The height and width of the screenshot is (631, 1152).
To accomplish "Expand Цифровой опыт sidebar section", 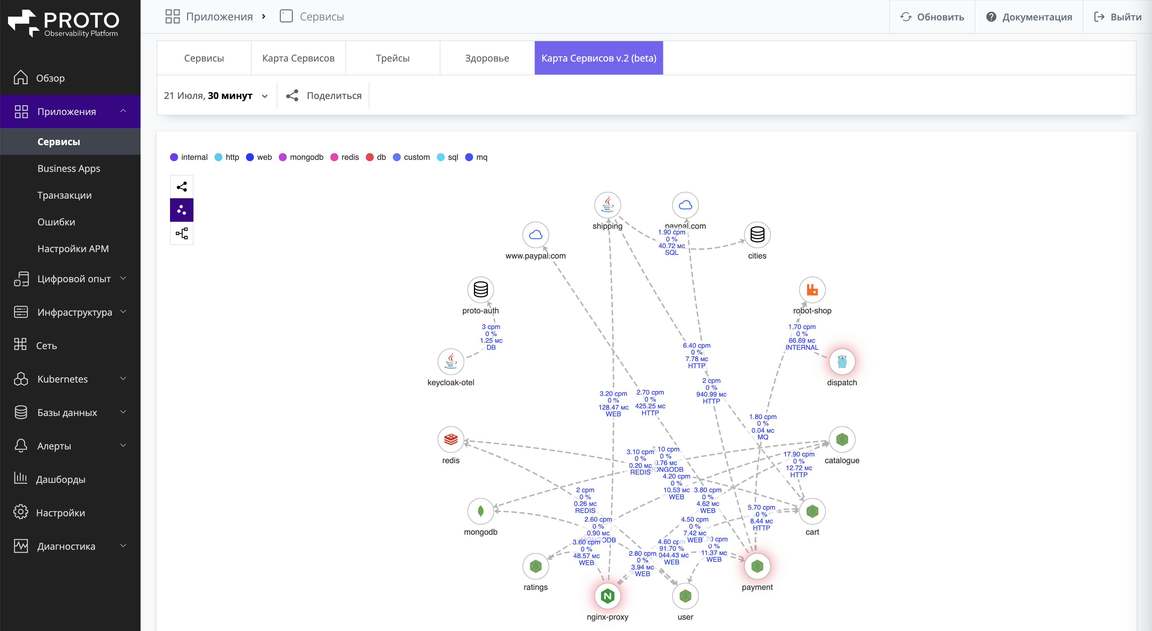I will [x=70, y=279].
